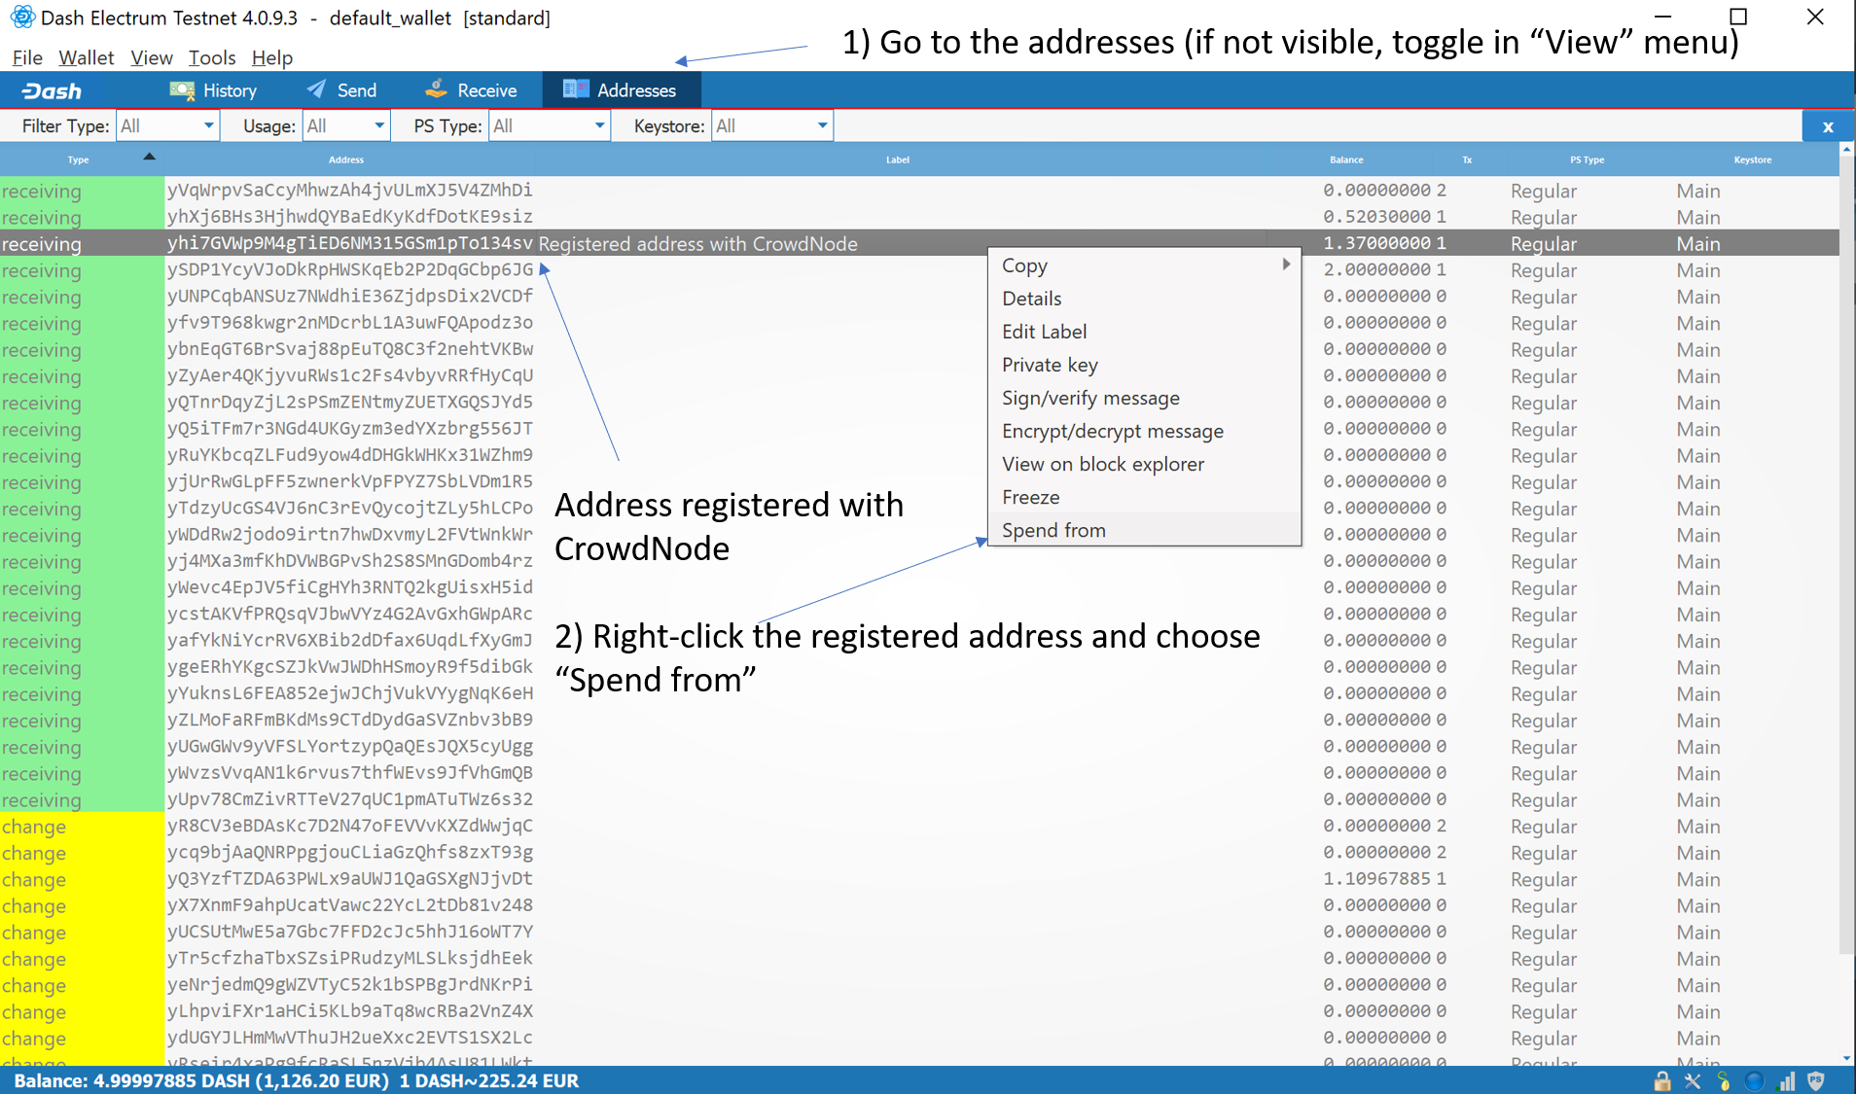Screen dimensions: 1856x1094
Task: Select address yVqWrpvSaCcyMhwzAh4jvULmXJ5V4ZMhDi
Action: click(349, 190)
